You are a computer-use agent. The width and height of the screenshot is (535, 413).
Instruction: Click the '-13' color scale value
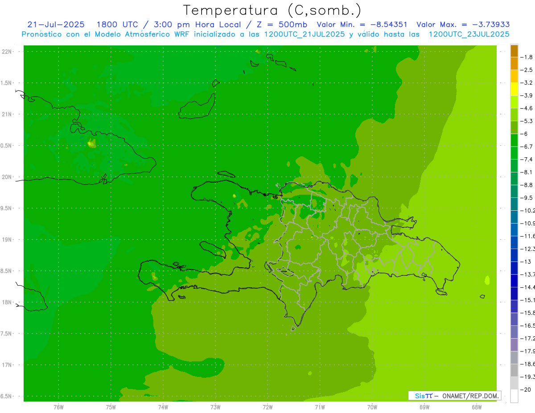point(526,262)
